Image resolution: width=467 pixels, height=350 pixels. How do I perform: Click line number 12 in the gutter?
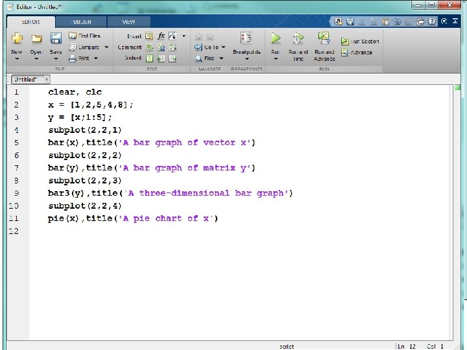[x=14, y=231]
